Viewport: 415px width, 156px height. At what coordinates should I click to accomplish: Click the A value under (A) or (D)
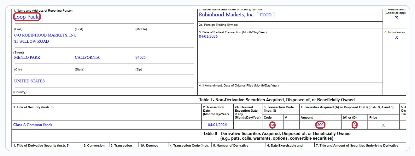355,125
